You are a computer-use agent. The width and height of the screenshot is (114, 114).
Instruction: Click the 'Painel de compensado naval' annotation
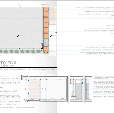click(x=96, y=53)
